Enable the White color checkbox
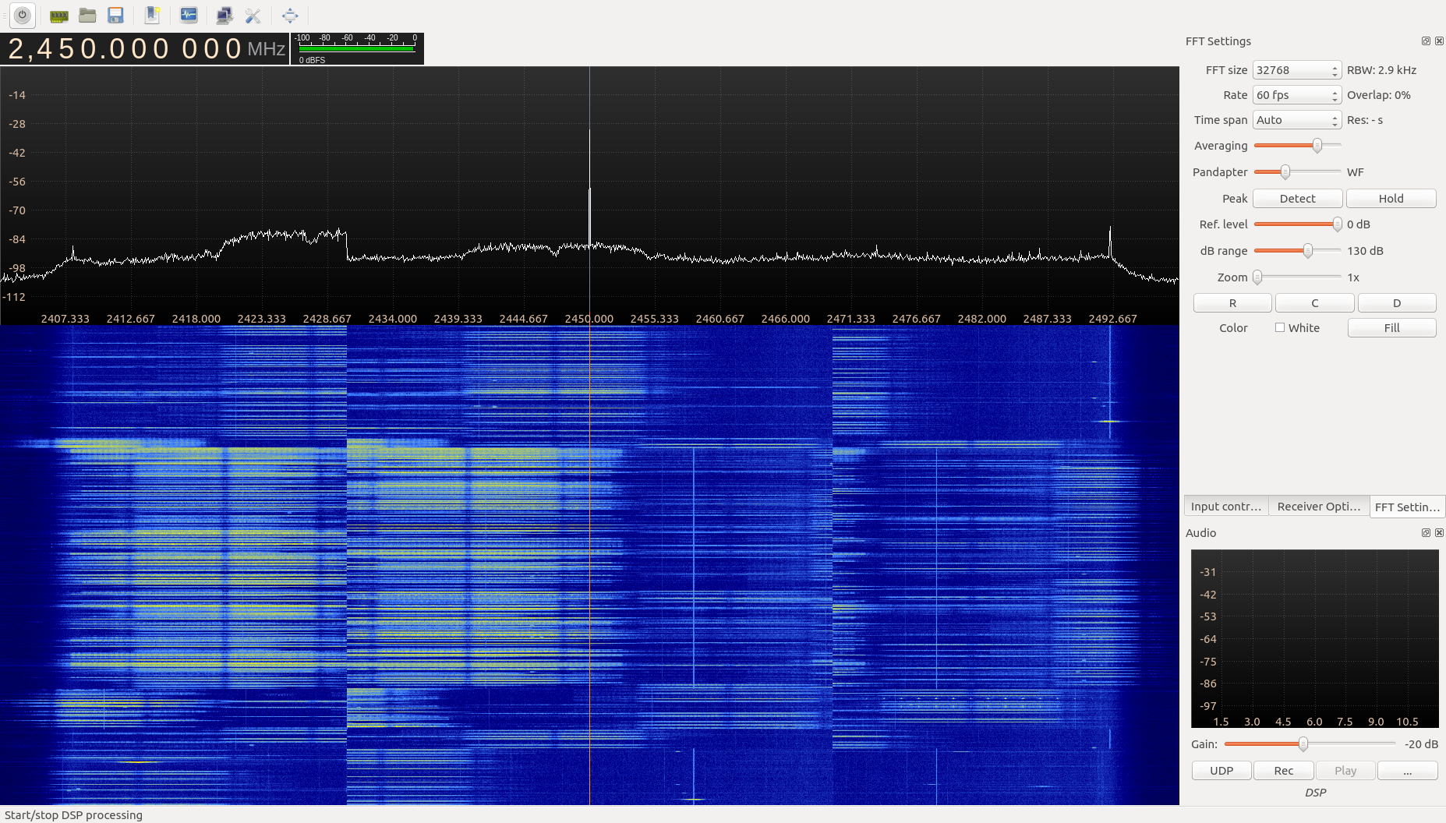1446x823 pixels. coord(1280,328)
